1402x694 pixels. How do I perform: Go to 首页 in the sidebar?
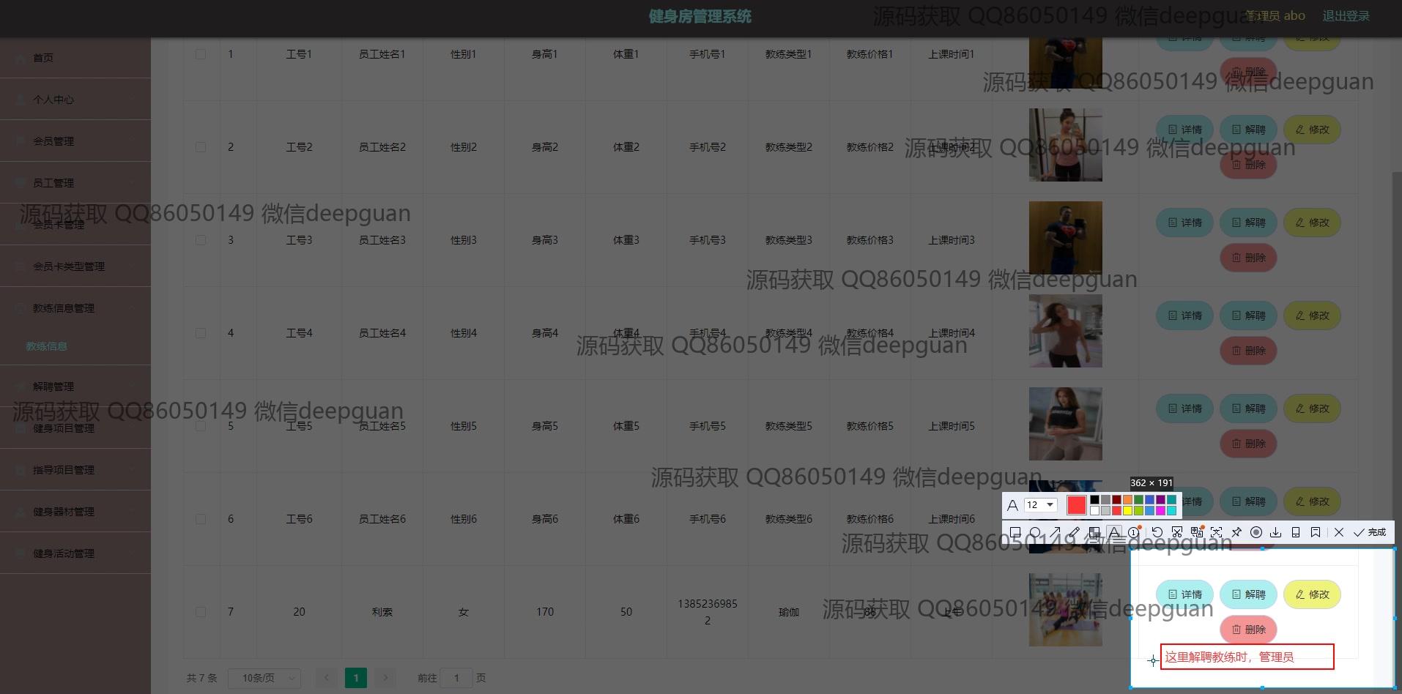coord(43,57)
